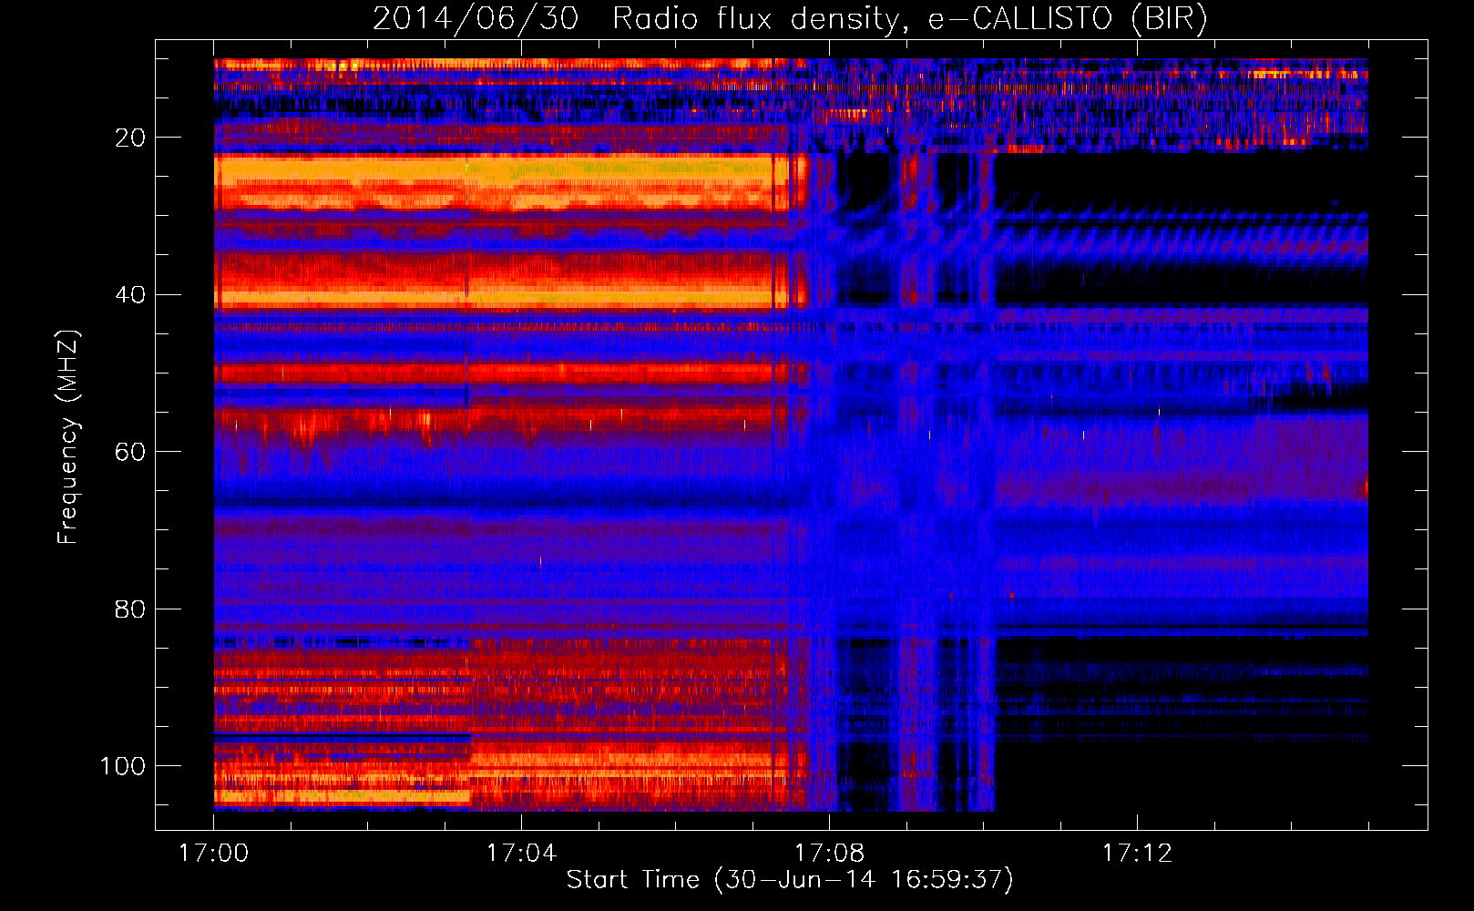The image size is (1474, 911).
Task: Select the 17:12 time tick label
Action: point(1137,854)
